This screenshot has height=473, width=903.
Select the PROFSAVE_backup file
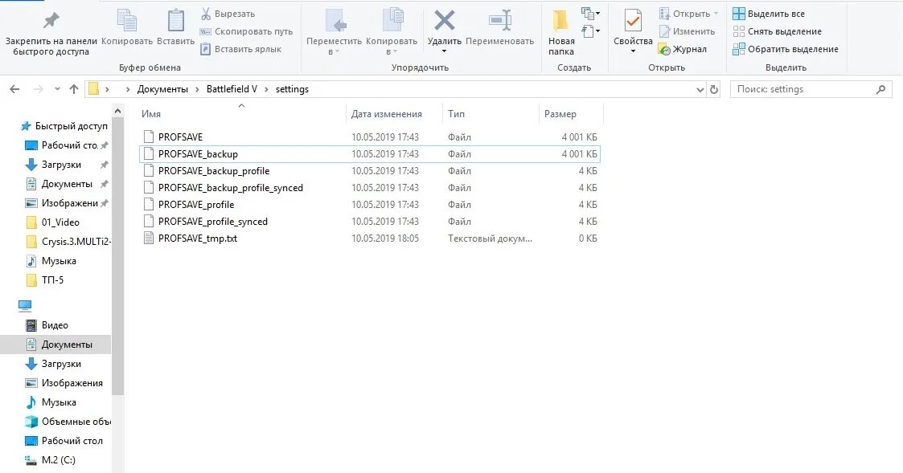click(369, 153)
